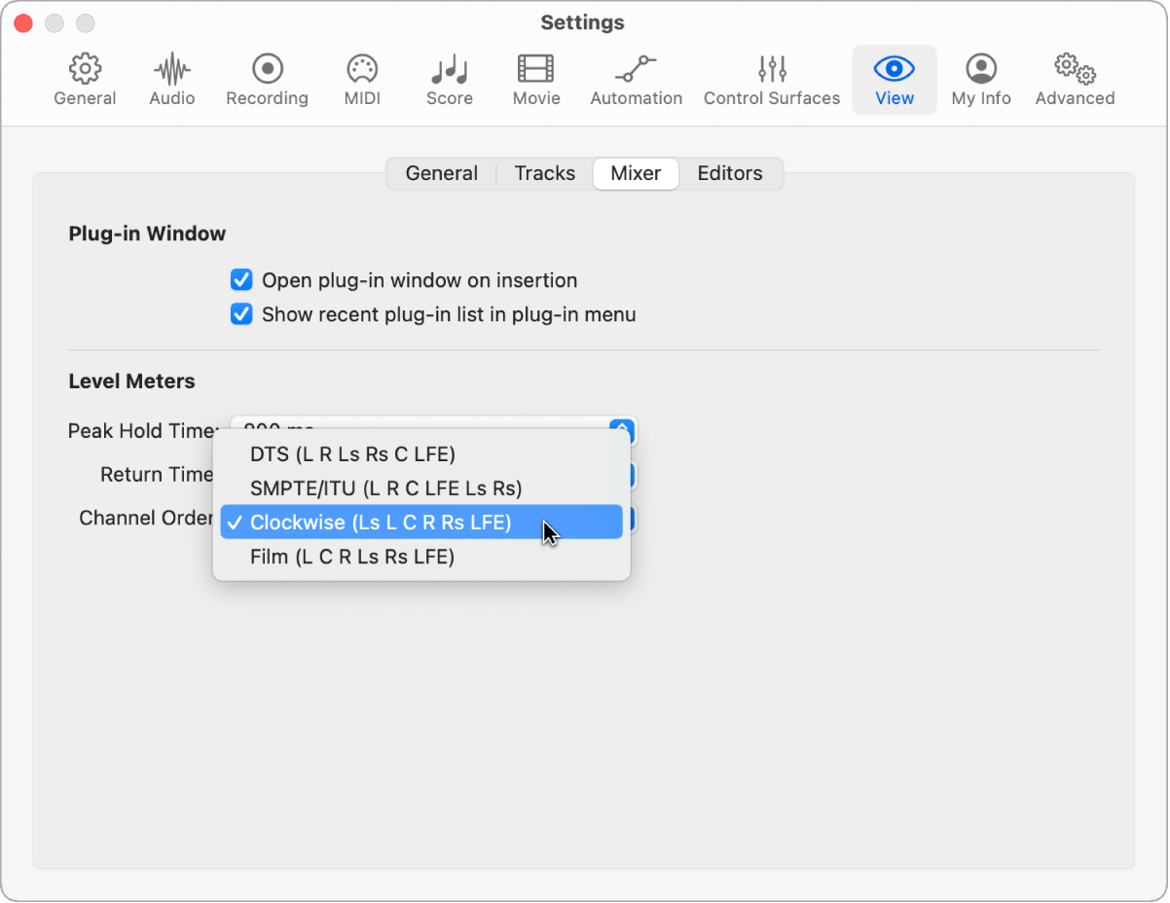The width and height of the screenshot is (1170, 903).
Task: Close the Settings window
Action: click(23, 22)
